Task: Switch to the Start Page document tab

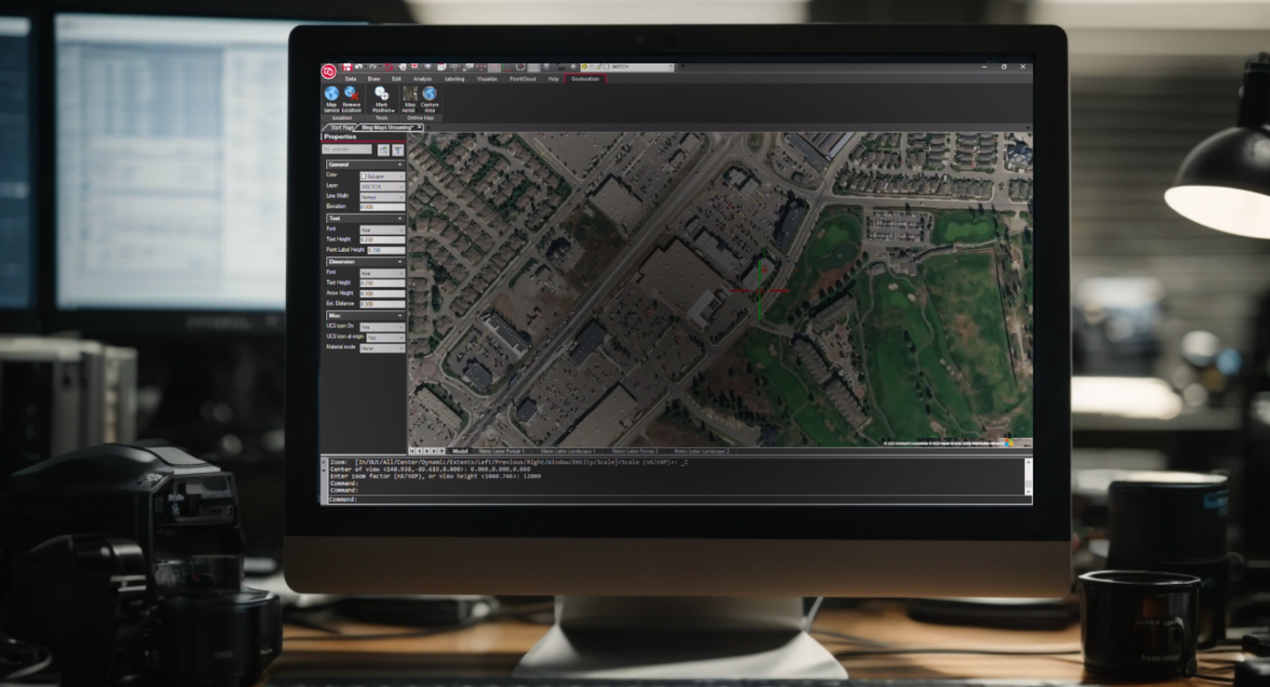Action: click(x=342, y=127)
